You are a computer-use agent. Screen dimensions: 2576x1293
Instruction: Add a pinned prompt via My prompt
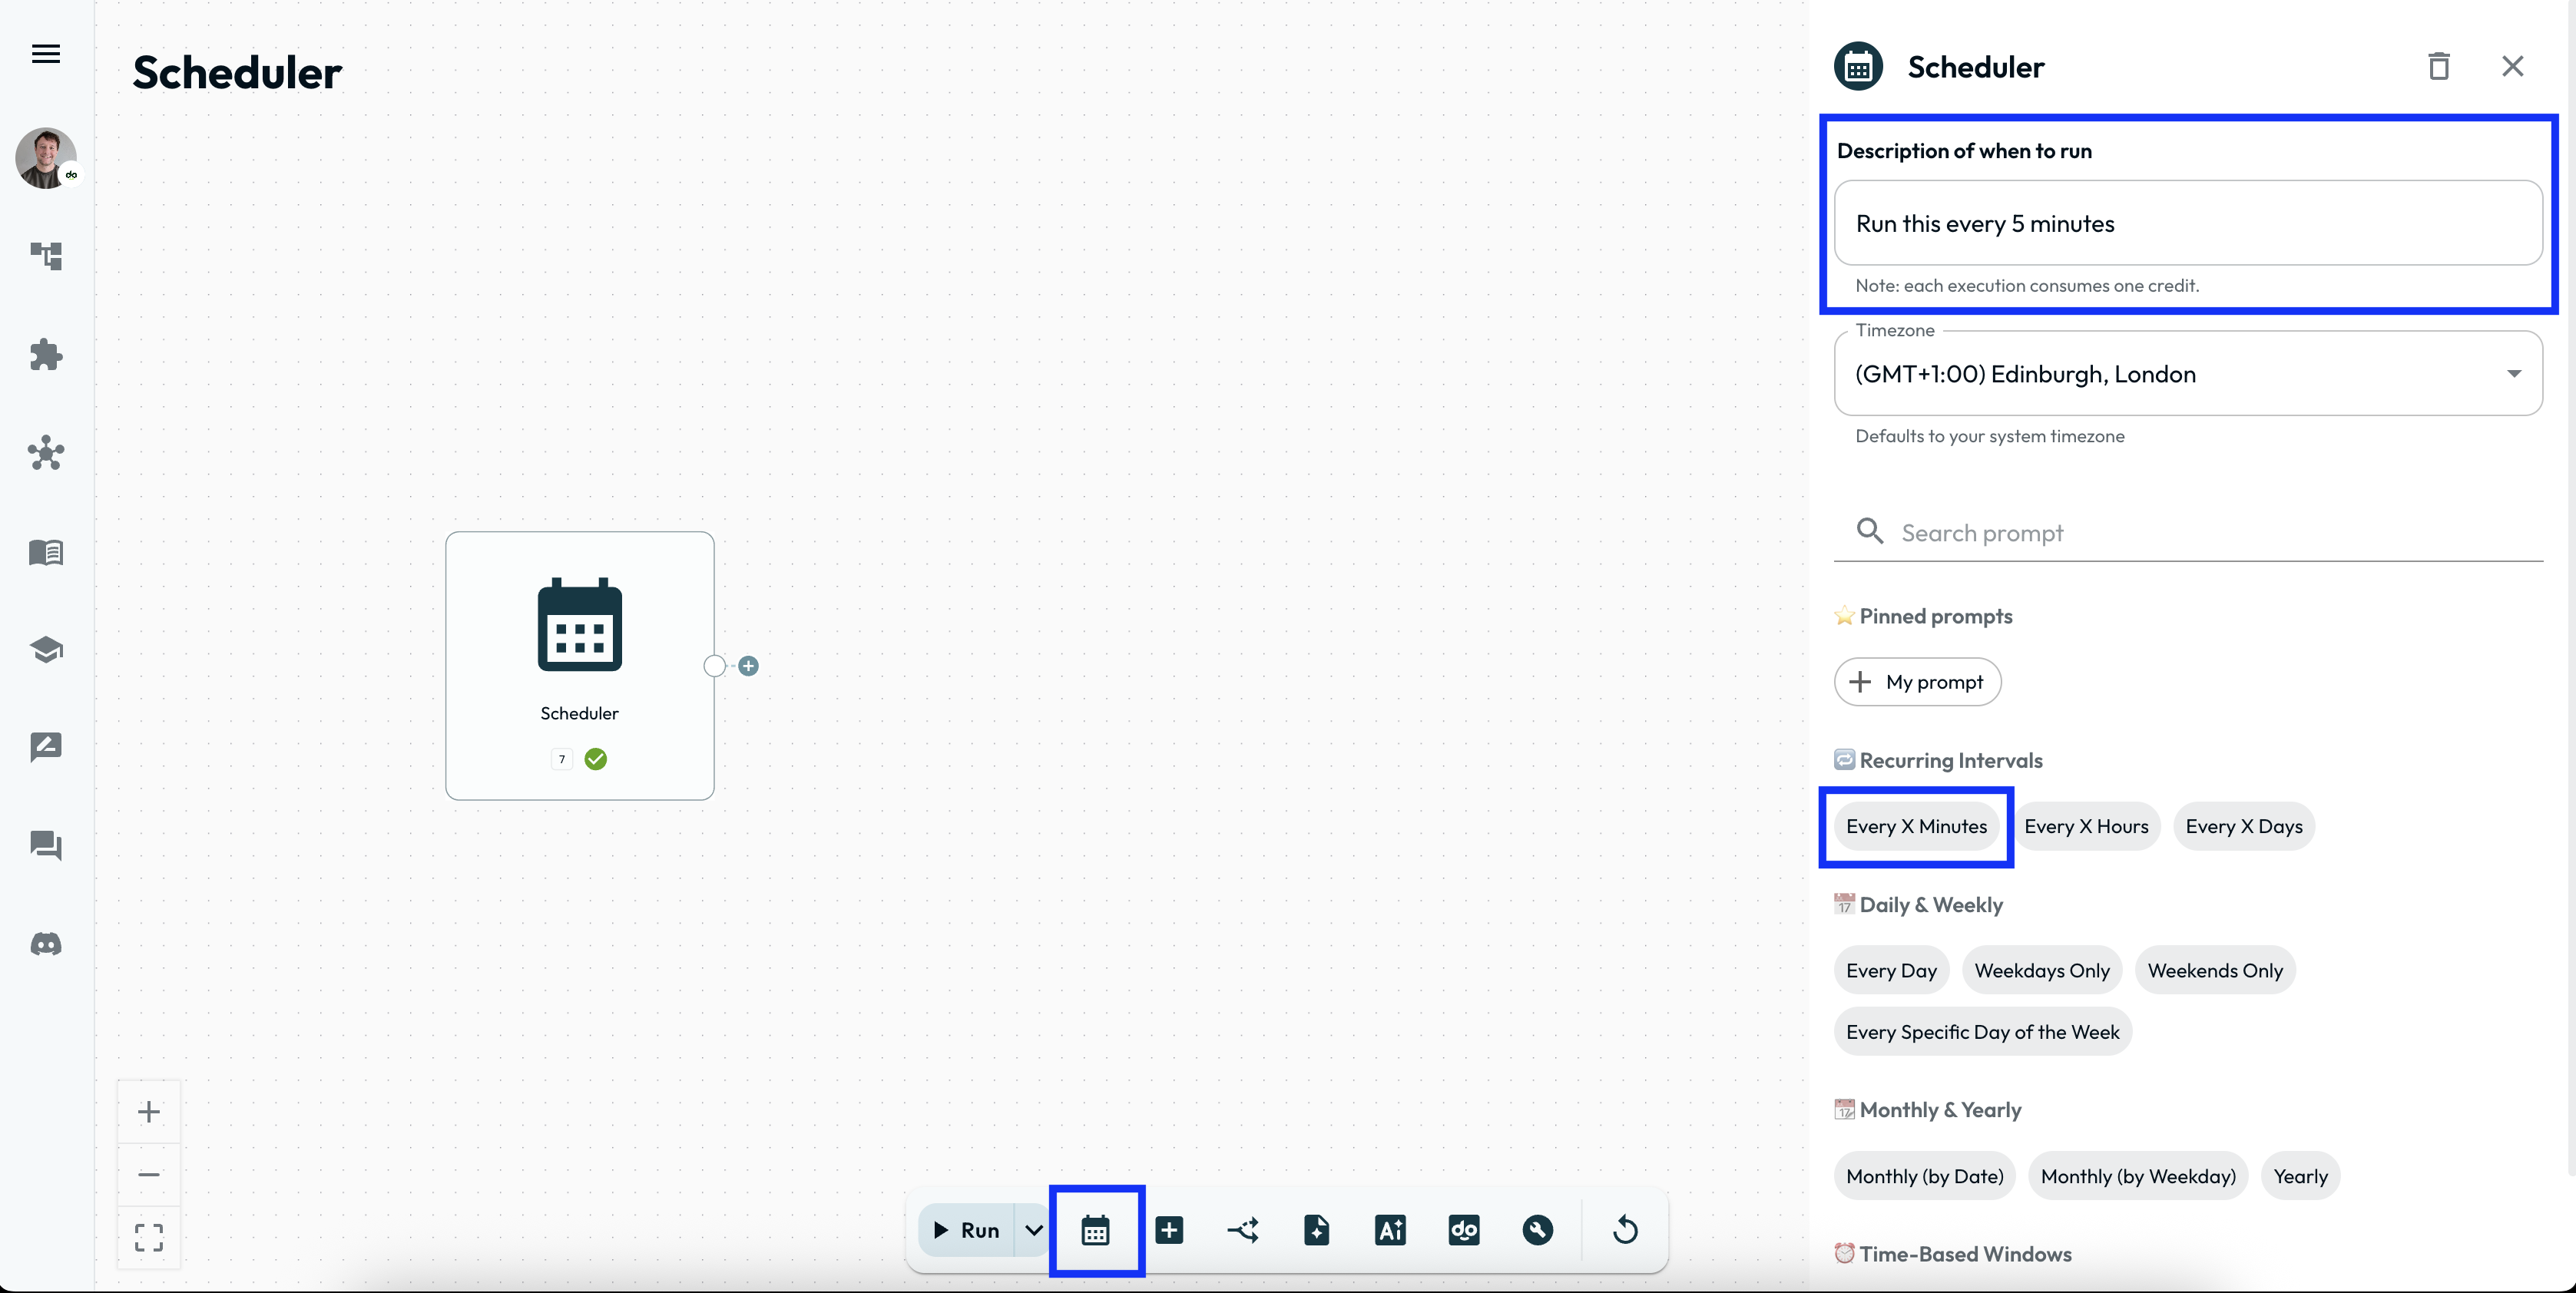[x=1917, y=682]
